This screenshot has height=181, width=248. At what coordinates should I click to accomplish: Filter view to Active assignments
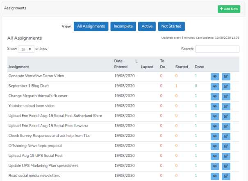pos(147,27)
